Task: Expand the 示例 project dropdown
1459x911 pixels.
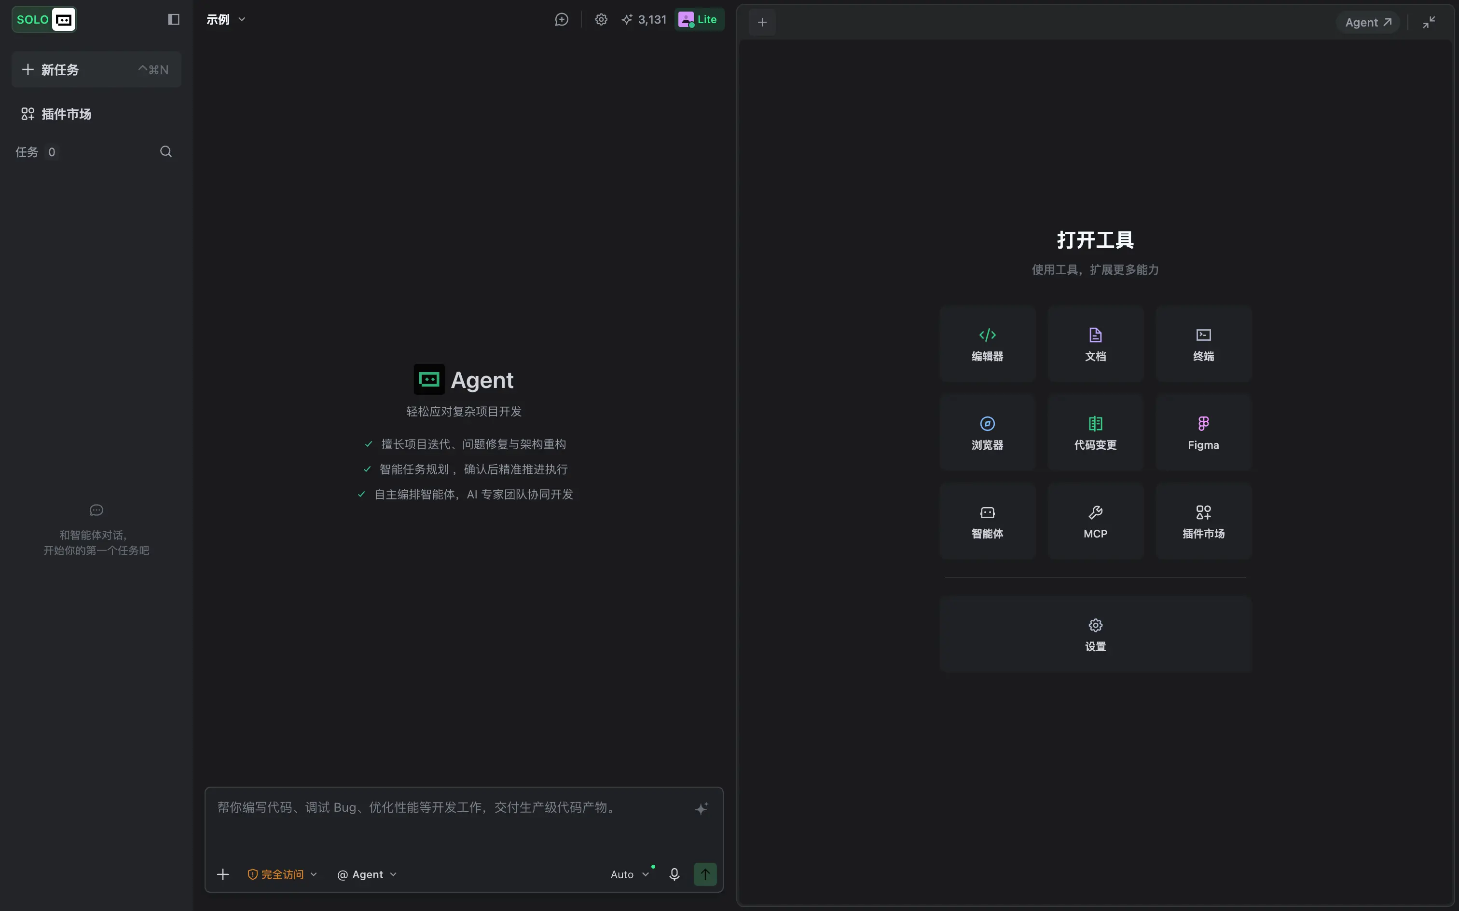Action: 226,20
